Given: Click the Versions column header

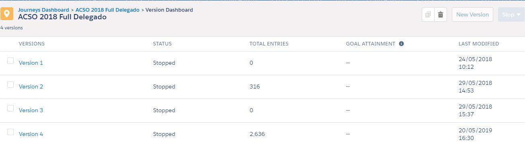Looking at the screenshot, I should (32, 44).
